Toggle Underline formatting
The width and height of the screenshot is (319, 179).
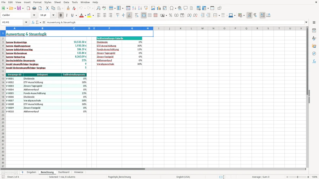72,15
